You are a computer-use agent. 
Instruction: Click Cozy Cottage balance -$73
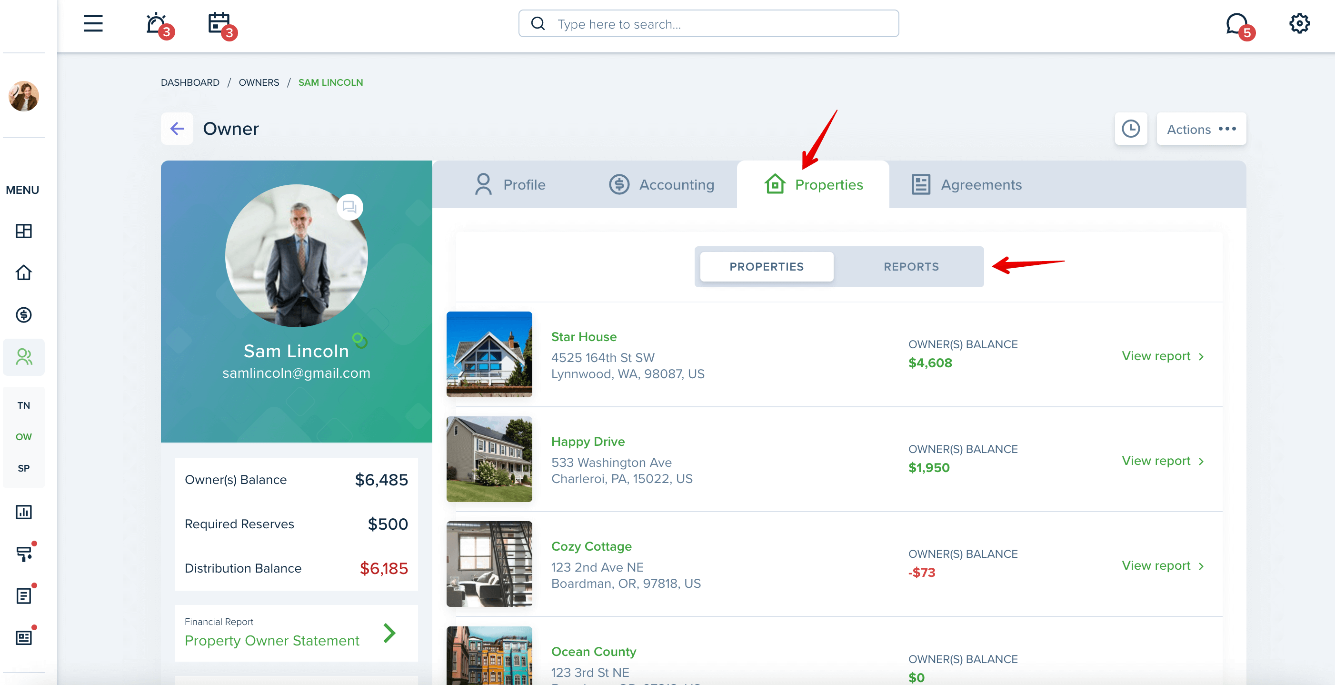click(921, 572)
